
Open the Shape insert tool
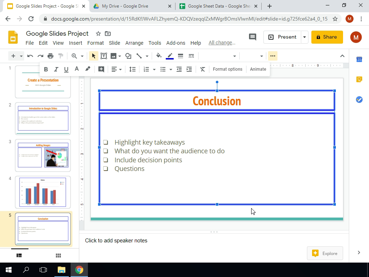[128, 56]
